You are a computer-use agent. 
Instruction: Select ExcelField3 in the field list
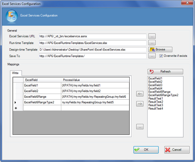pyautogui.click(x=155, y=85)
